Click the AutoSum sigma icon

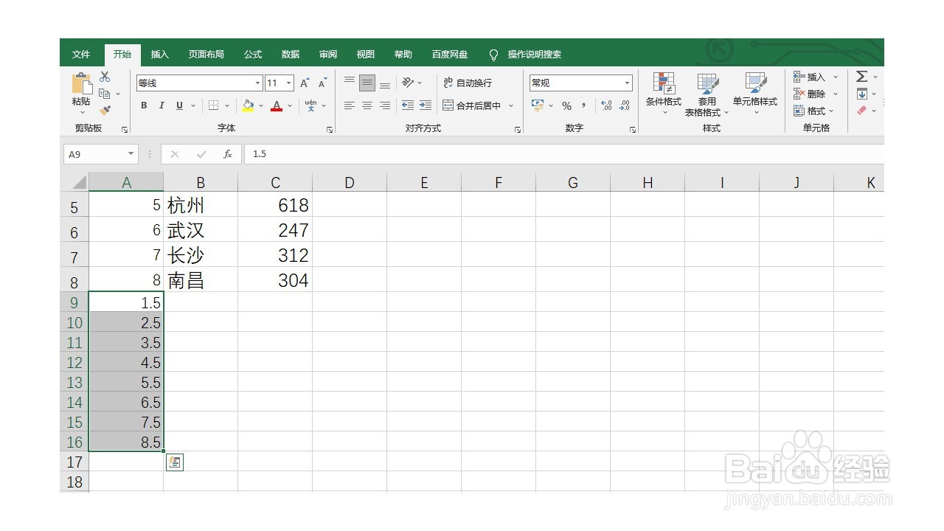click(861, 77)
